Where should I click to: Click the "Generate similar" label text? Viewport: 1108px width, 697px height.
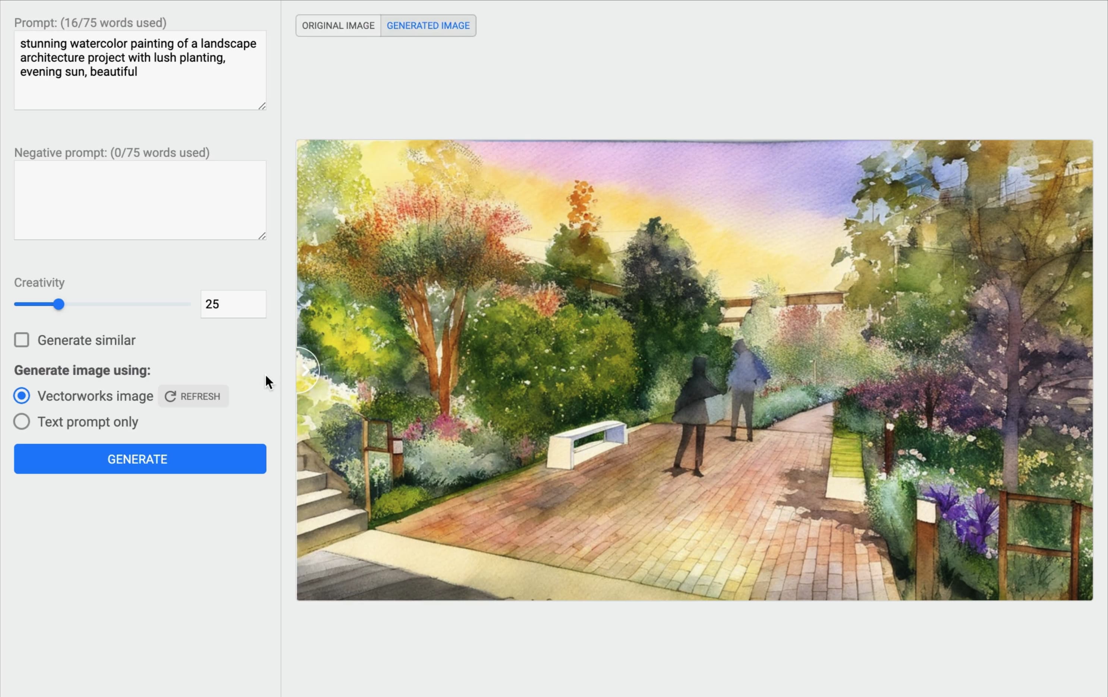[x=86, y=340]
